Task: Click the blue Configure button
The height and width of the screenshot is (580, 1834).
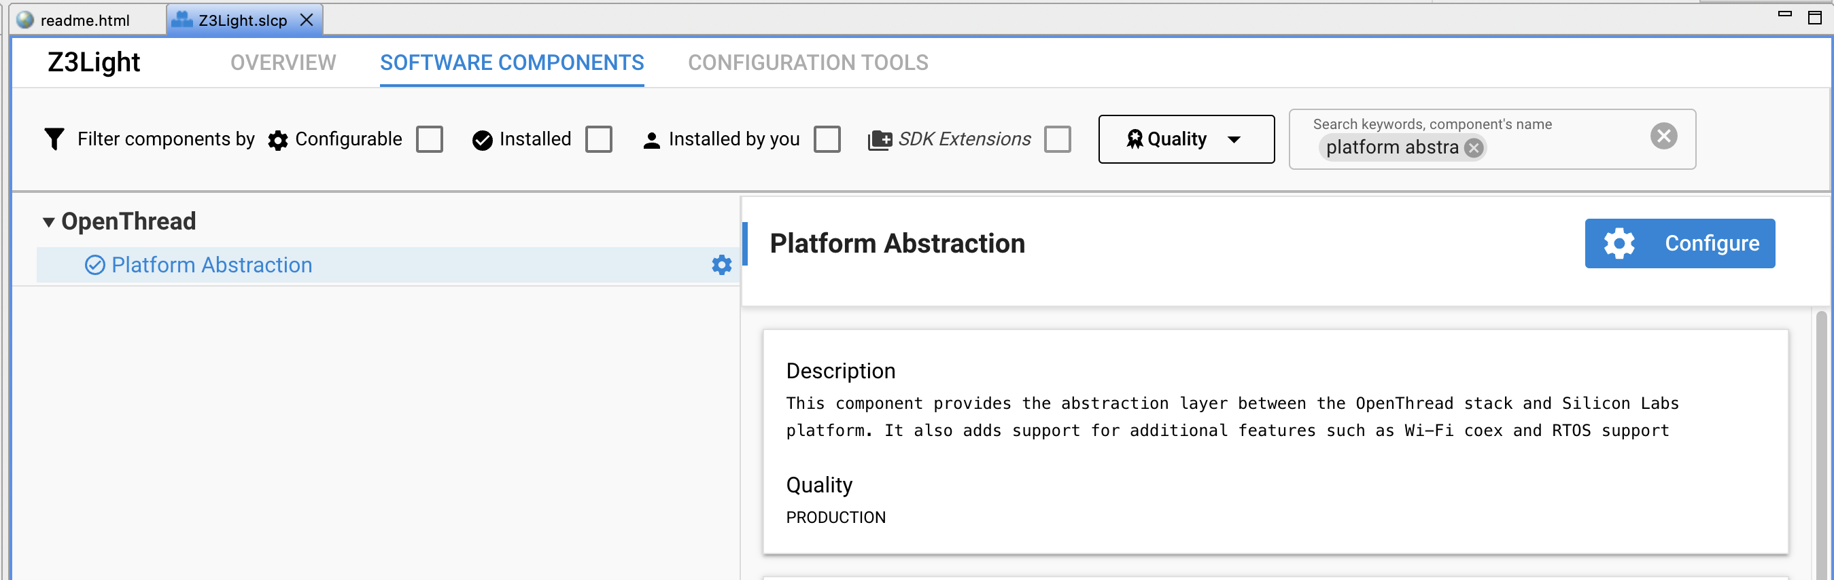Action: pyautogui.click(x=1680, y=243)
